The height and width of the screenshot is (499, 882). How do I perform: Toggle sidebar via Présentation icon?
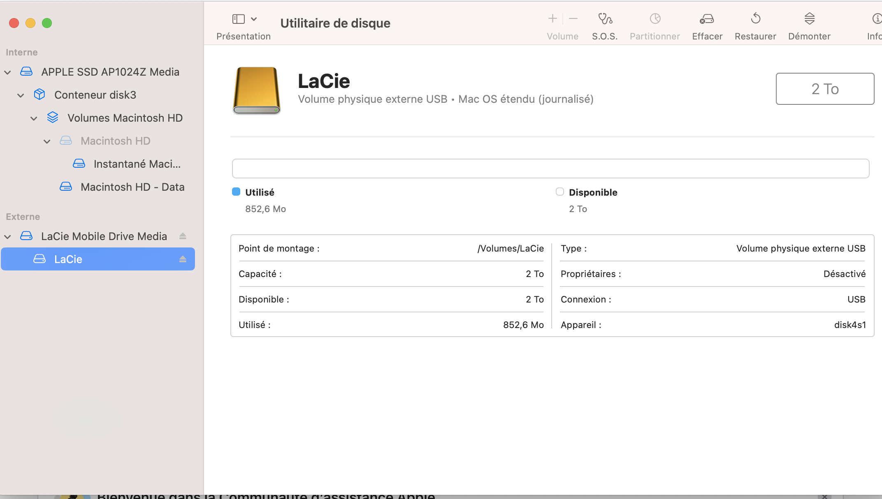coord(239,19)
